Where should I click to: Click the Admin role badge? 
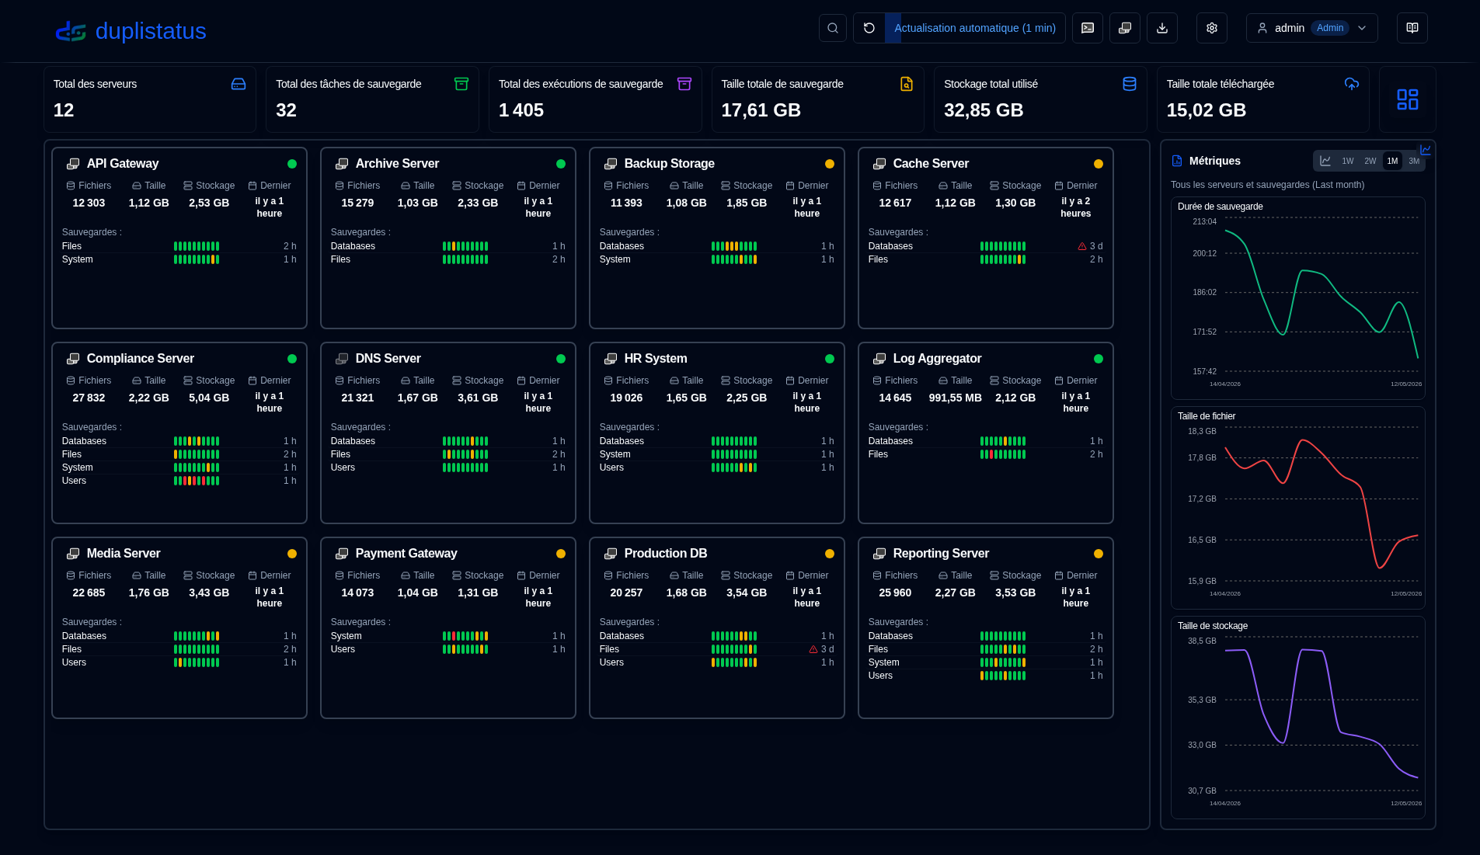click(x=1330, y=28)
